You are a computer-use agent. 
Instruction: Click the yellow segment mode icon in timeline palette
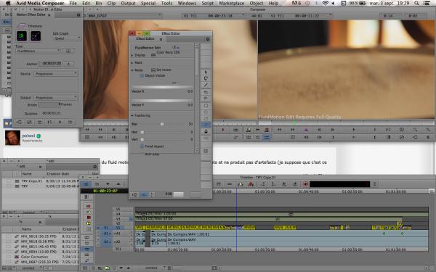pos(89,223)
